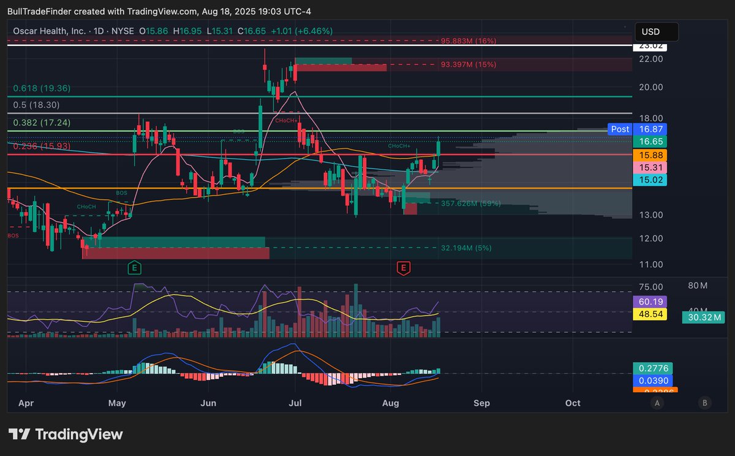The image size is (735, 456).
Task: Click the Aug label on time axis
Action: [x=390, y=403]
